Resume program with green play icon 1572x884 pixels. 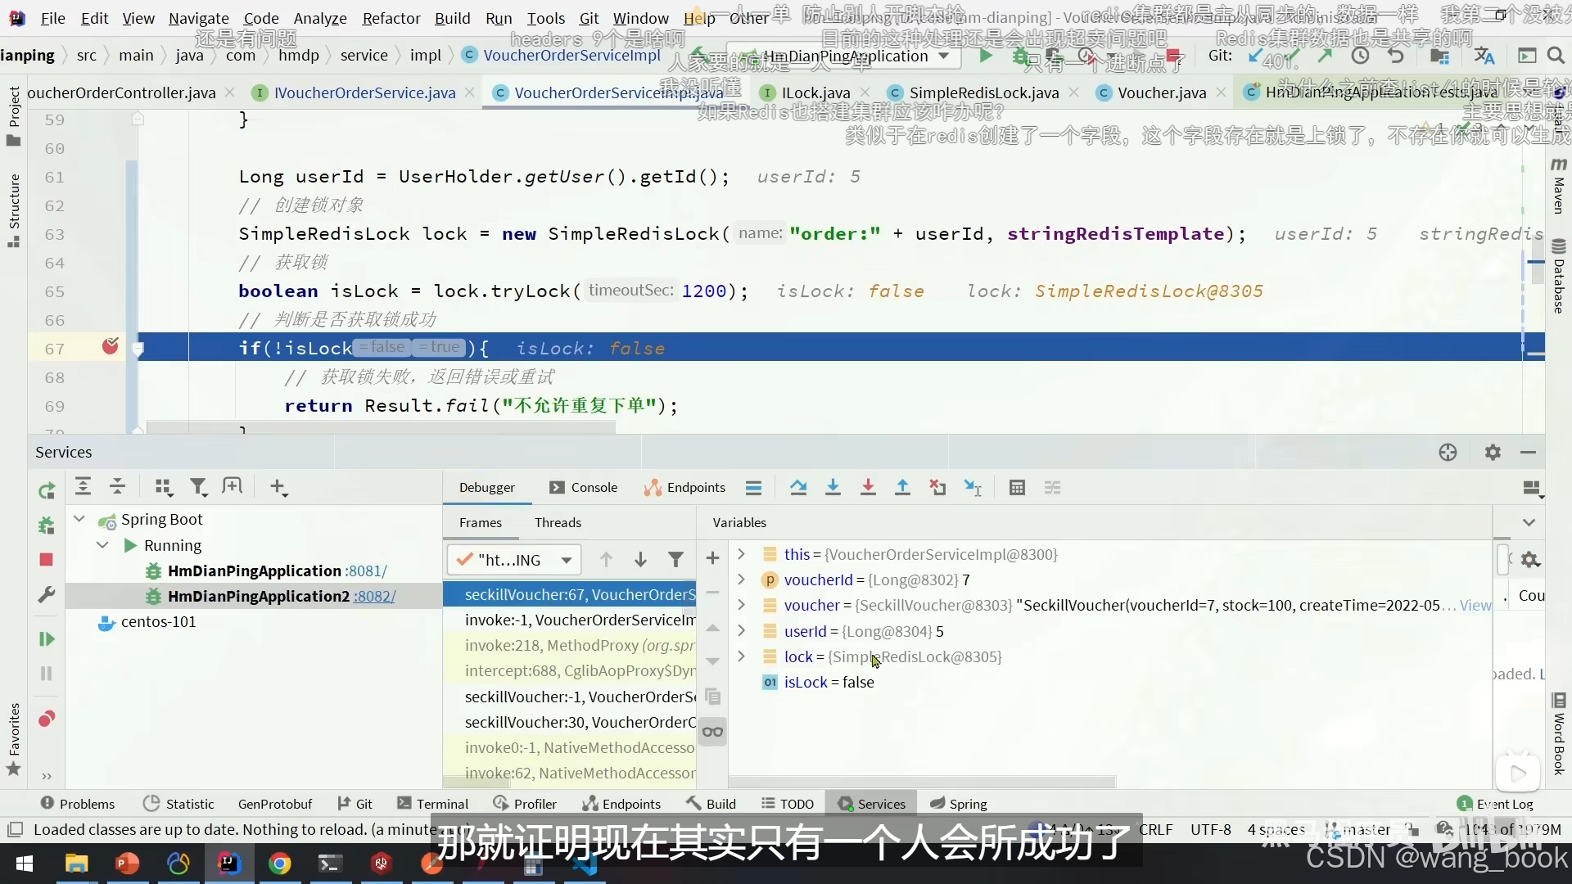(x=47, y=639)
